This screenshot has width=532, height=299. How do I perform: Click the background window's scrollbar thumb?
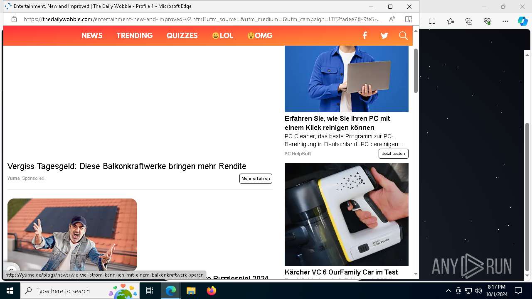(x=527, y=197)
